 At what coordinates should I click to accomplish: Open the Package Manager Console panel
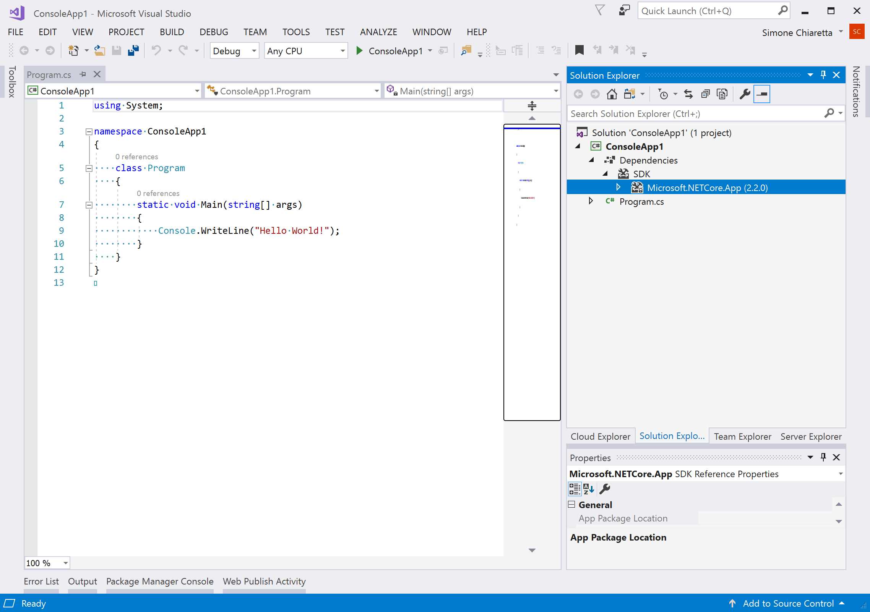159,581
